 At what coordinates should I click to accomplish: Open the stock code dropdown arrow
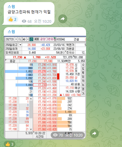[16, 39]
